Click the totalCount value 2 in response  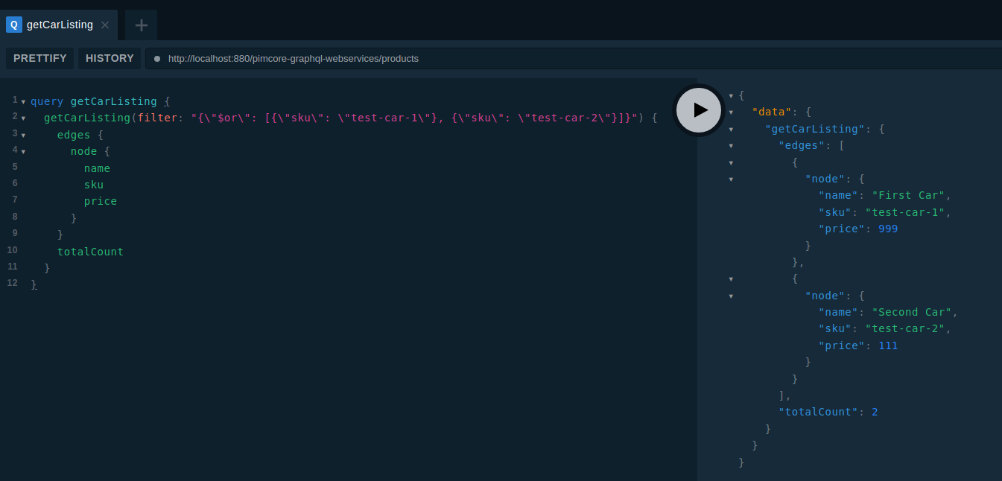875,412
